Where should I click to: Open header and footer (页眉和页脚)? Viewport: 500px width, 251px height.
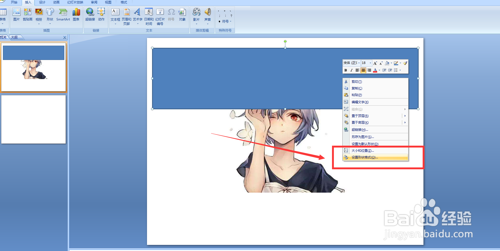pyautogui.click(x=127, y=16)
